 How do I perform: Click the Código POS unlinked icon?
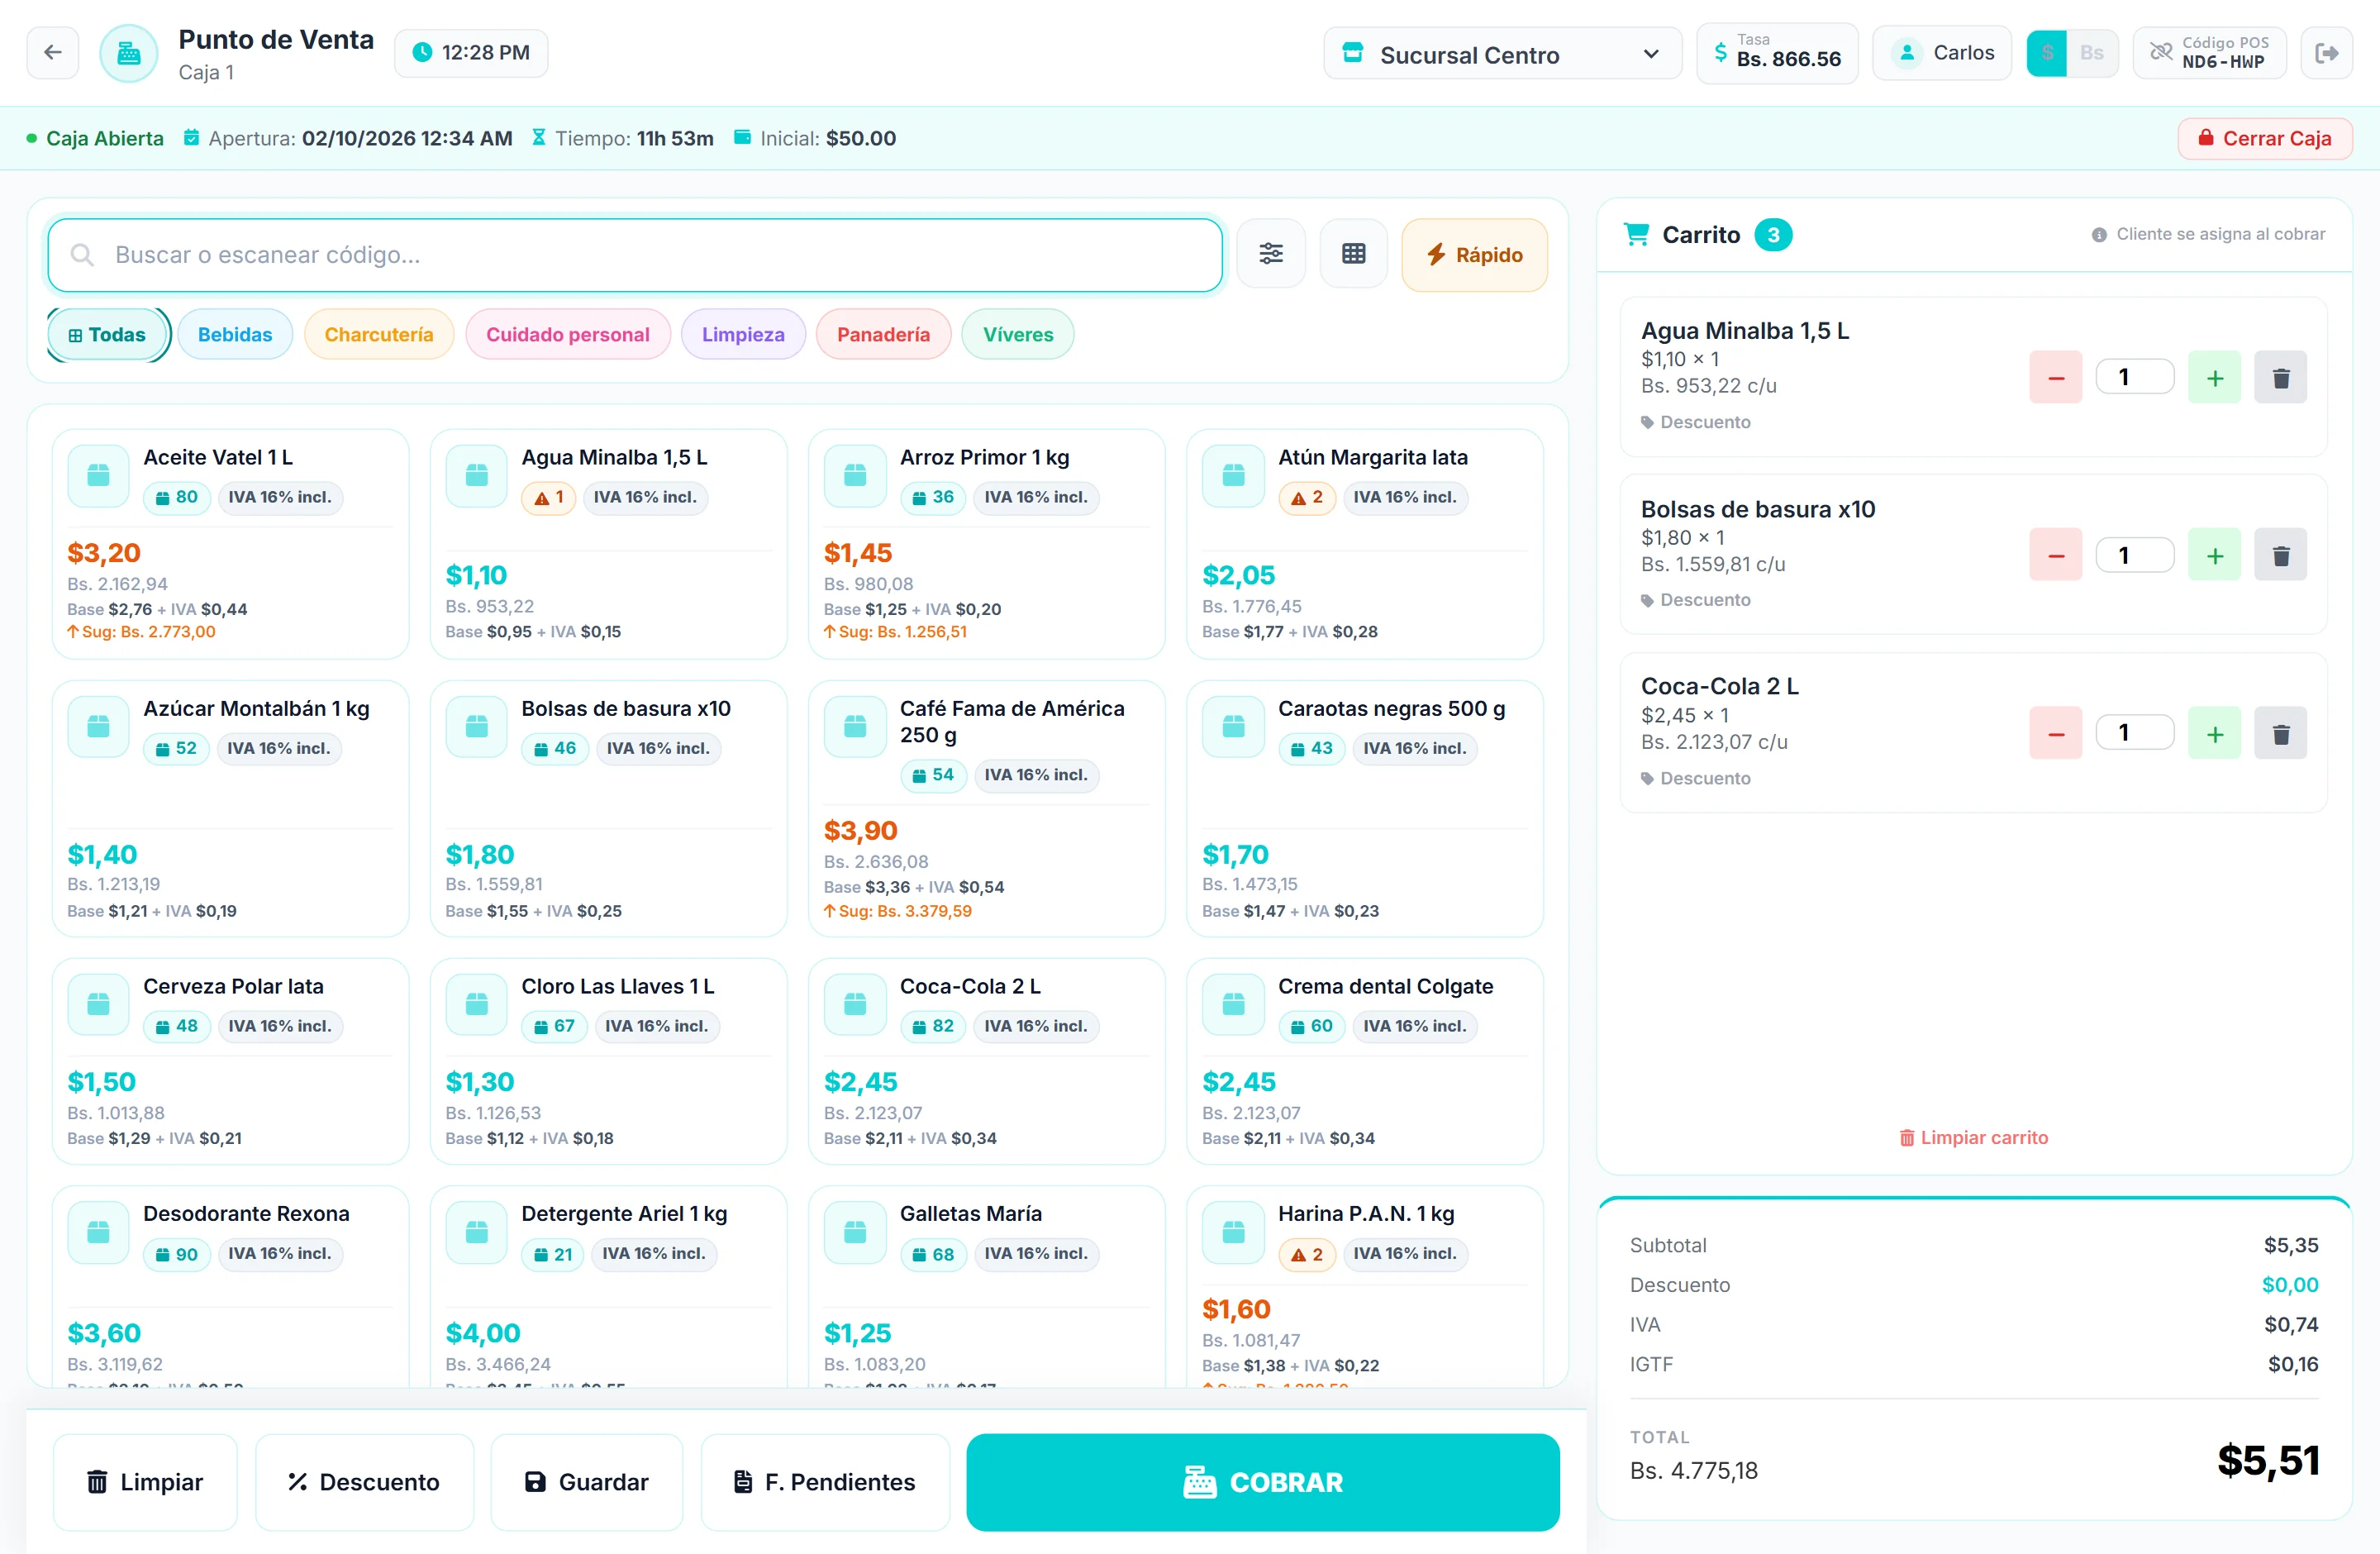tap(2161, 52)
